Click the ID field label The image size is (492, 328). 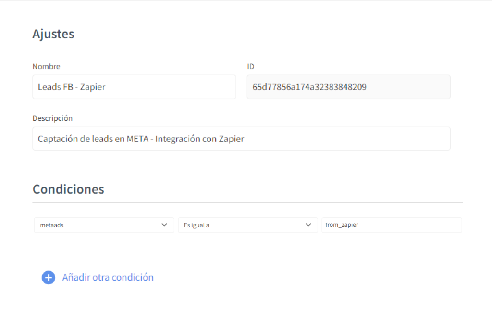[x=250, y=67]
